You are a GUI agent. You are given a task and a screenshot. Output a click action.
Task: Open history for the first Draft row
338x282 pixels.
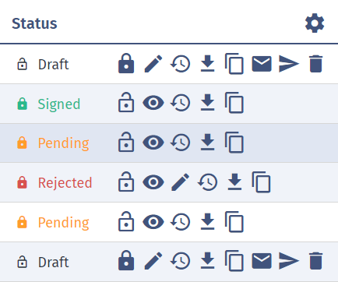(180, 64)
